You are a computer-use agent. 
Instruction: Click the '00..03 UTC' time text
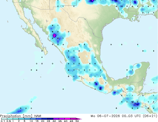coord(131,116)
